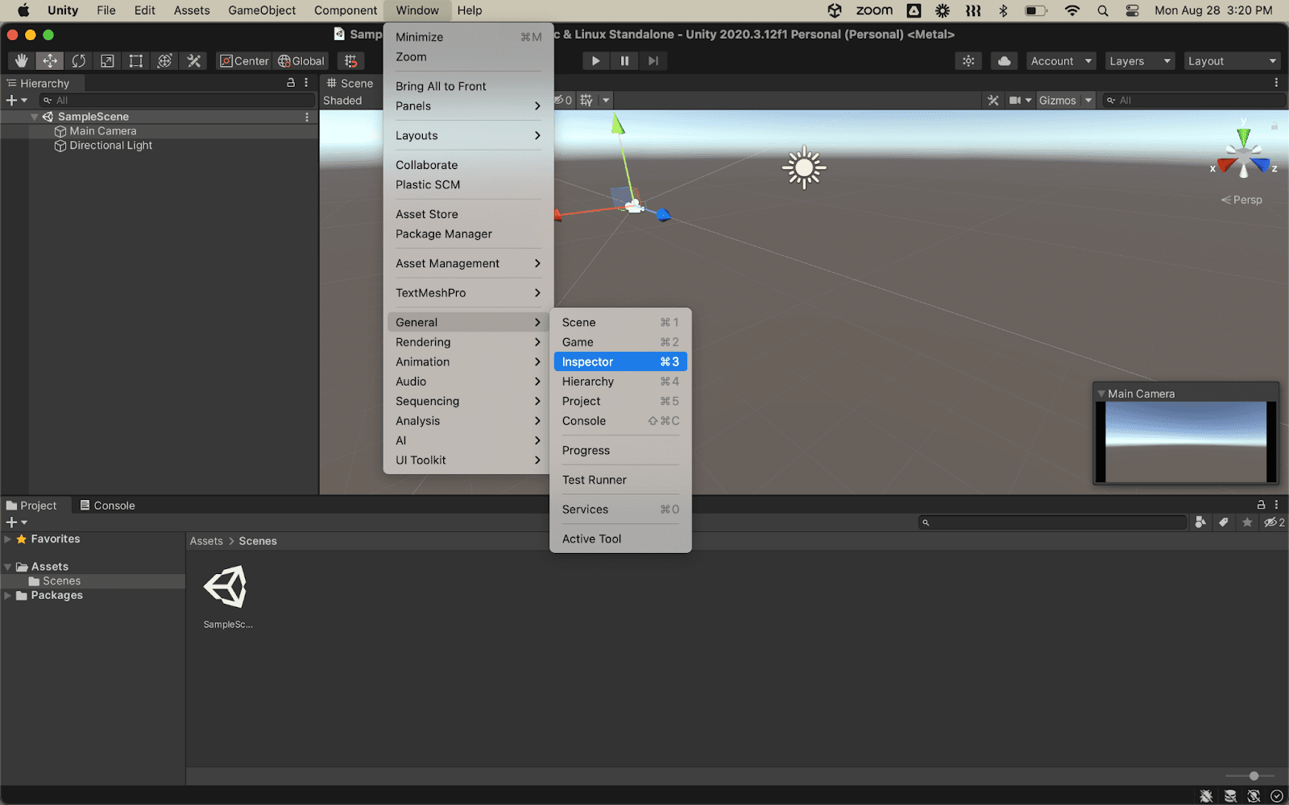This screenshot has height=805, width=1289.
Task: Click the Play button
Action: pos(595,61)
